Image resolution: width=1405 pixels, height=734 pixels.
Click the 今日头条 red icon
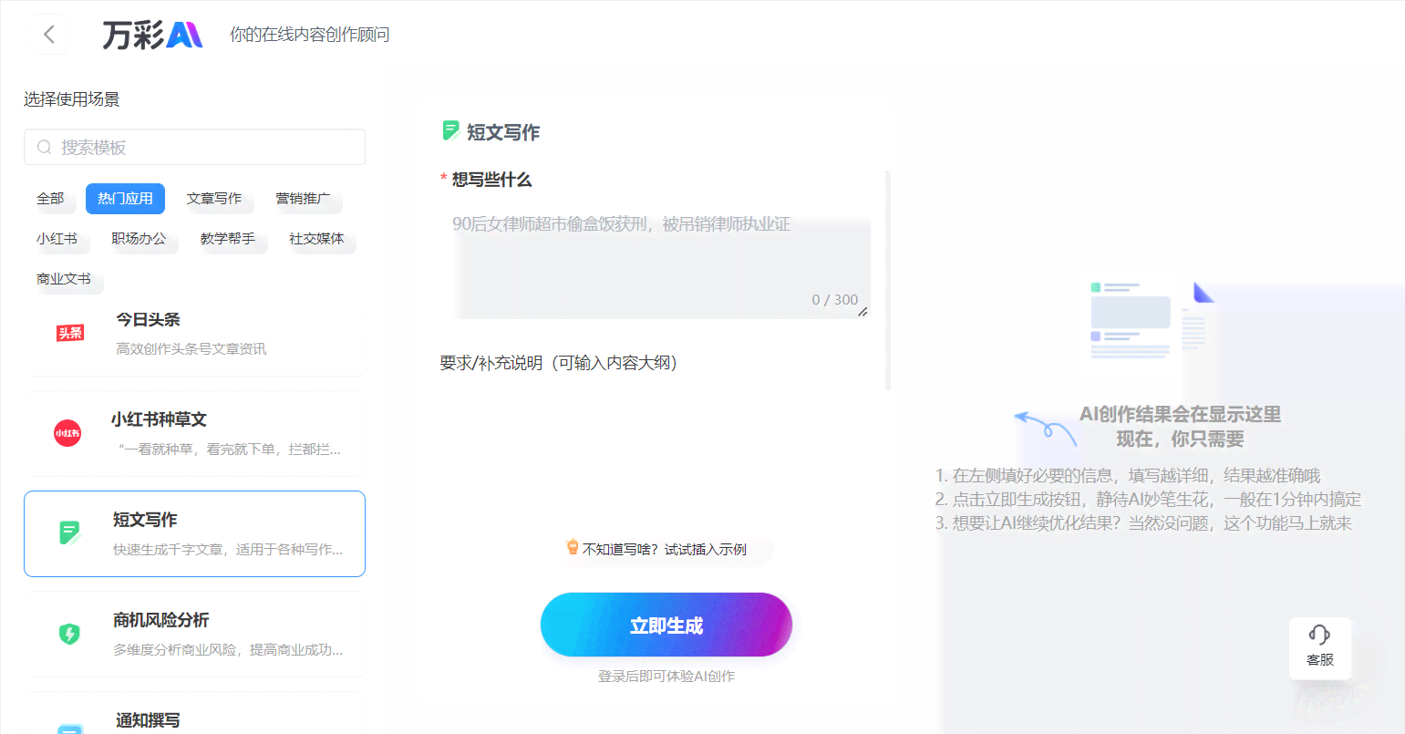tap(70, 333)
